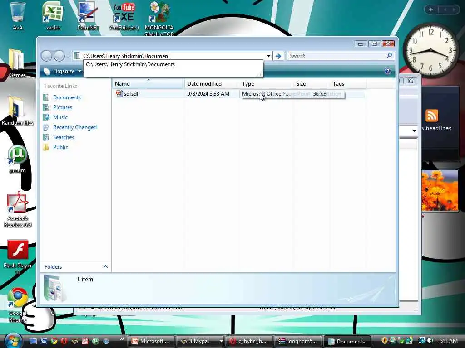Click the flower slideshow gadget thumbnail
This screenshot has height=348, width=465.
click(440, 190)
